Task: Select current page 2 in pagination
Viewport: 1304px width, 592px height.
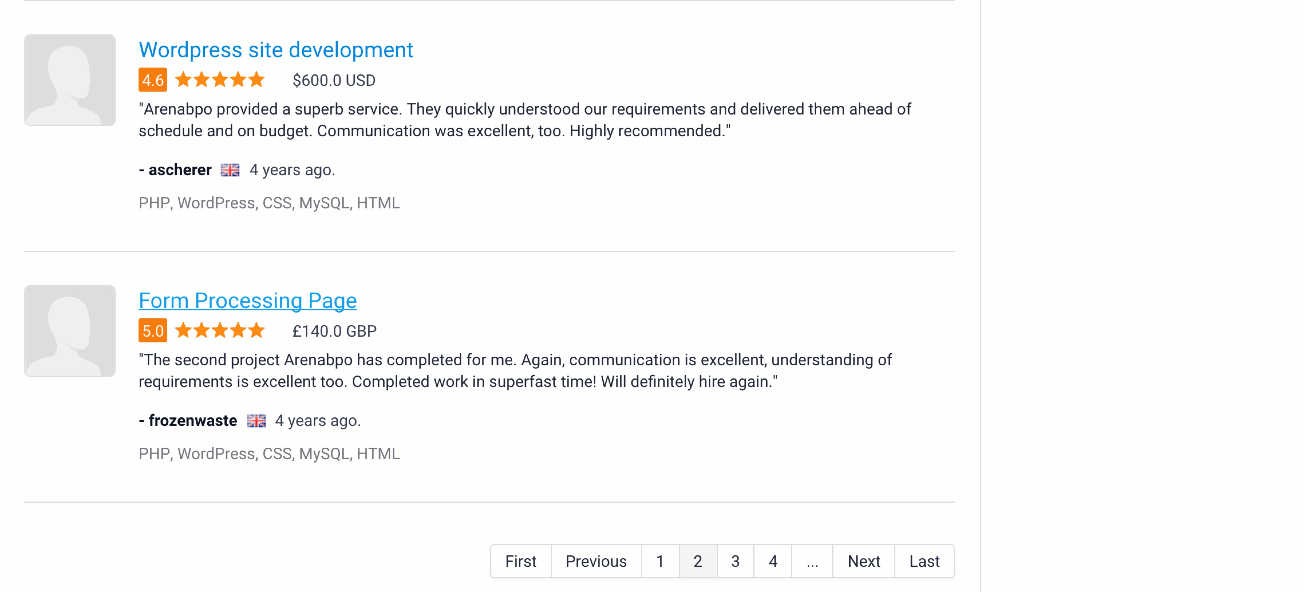Action: tap(698, 561)
